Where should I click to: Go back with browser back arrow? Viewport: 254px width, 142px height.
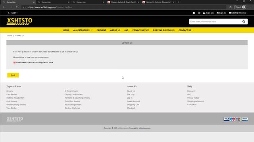click(4, 7)
